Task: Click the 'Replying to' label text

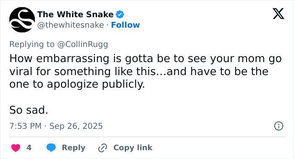Action: pyautogui.click(x=32, y=44)
